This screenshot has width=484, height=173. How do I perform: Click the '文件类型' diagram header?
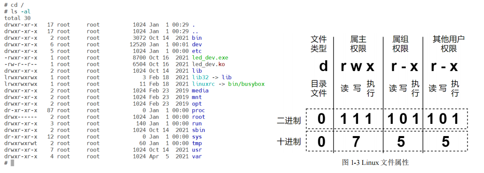[x=318, y=44]
